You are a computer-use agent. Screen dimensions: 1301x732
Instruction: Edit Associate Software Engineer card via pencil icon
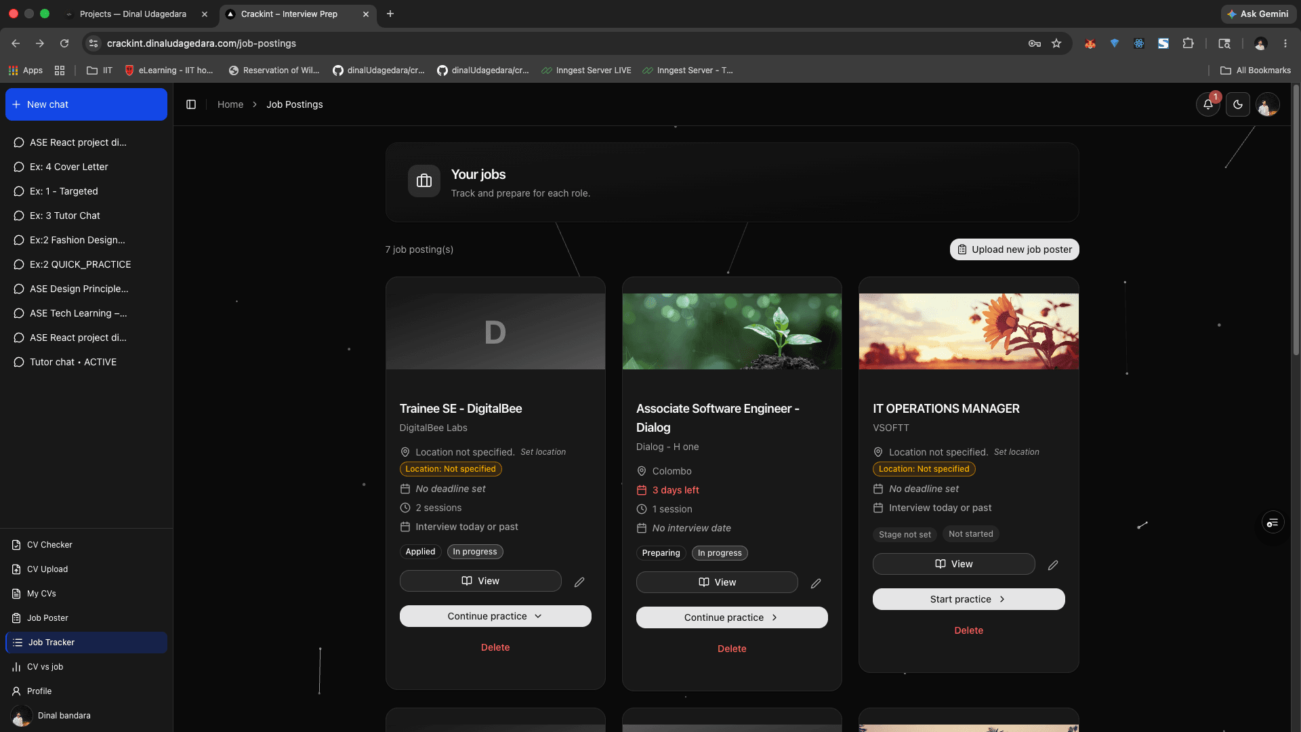click(x=816, y=583)
